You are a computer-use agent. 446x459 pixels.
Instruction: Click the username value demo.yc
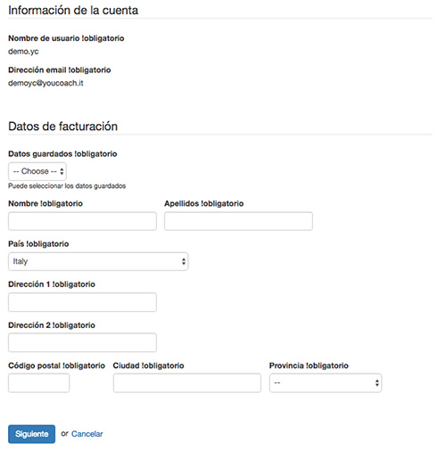coord(23,52)
